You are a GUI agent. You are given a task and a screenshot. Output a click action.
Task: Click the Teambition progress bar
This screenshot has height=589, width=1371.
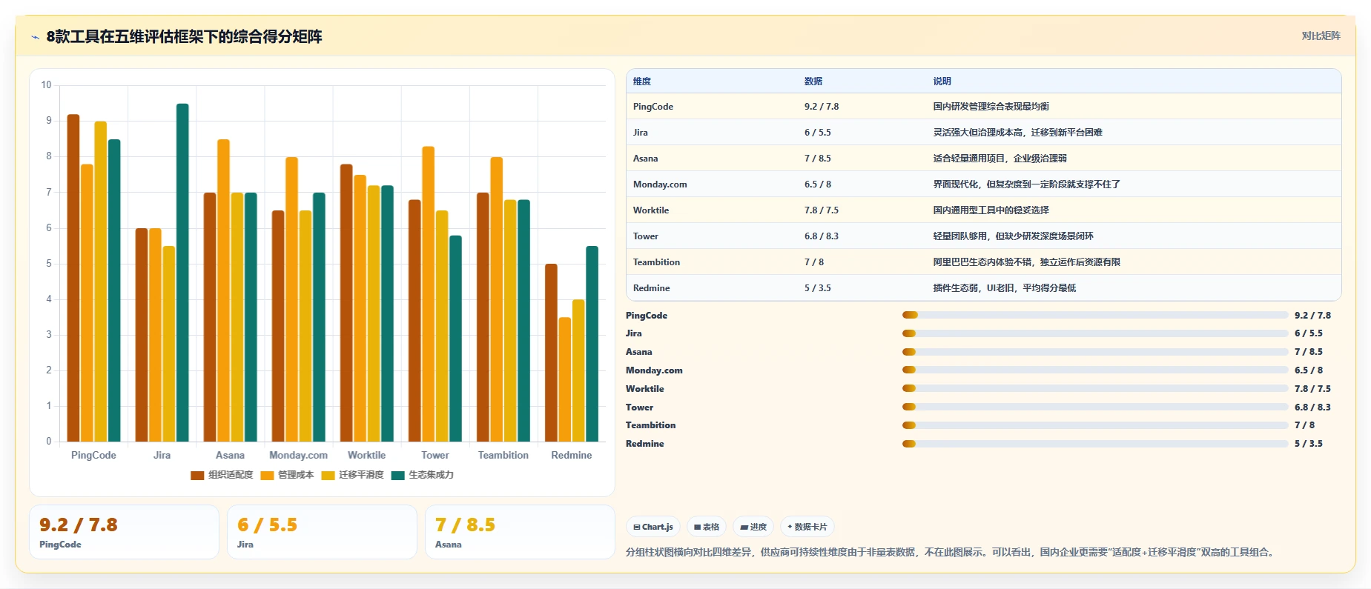click(1095, 425)
